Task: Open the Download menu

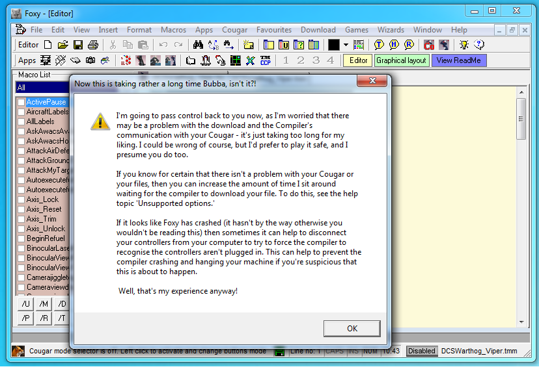Action: pyautogui.click(x=318, y=30)
